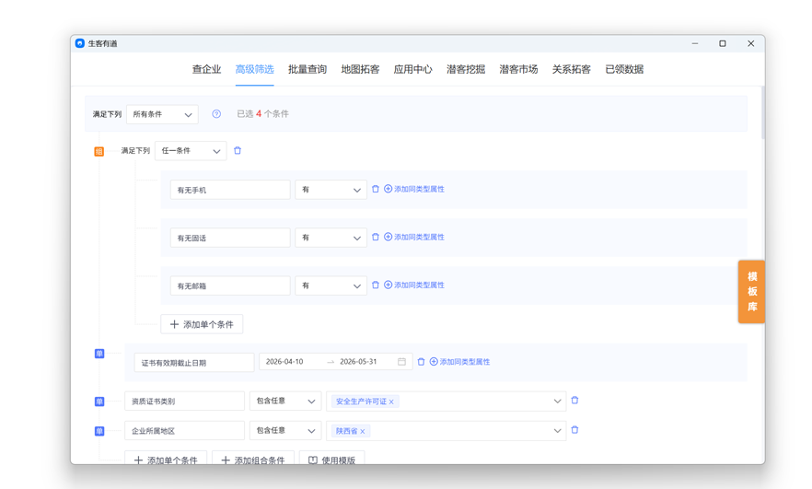Switch to the 关系拓客 tab

(571, 69)
